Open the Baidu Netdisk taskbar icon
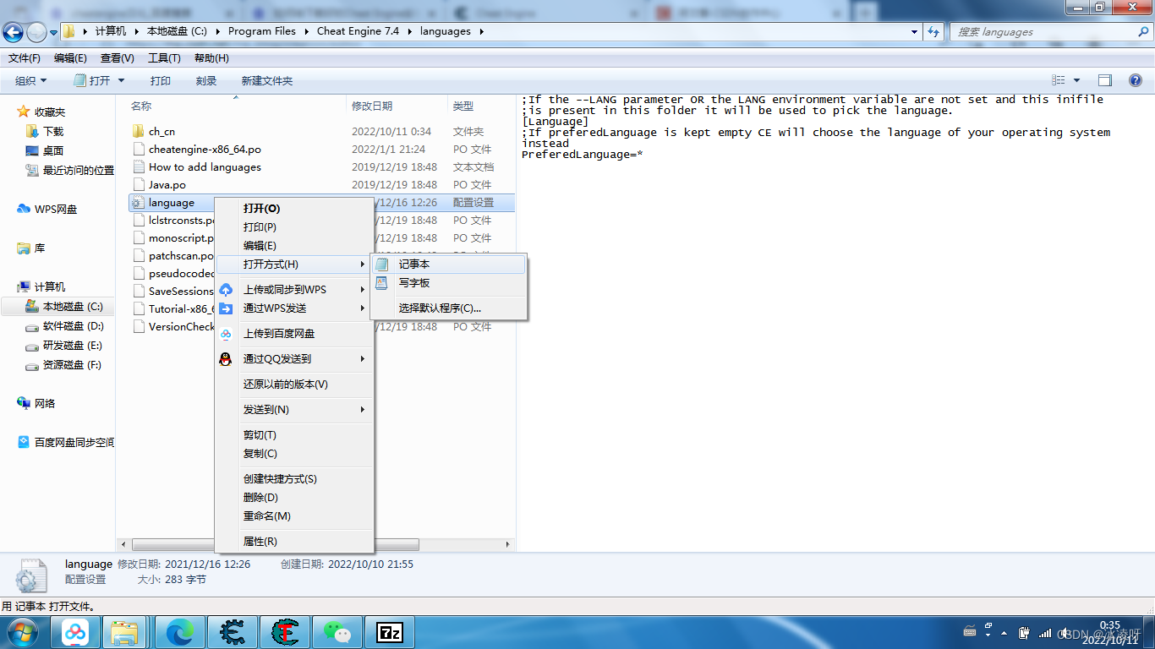Viewport: 1155px width, 649px height. 75,632
